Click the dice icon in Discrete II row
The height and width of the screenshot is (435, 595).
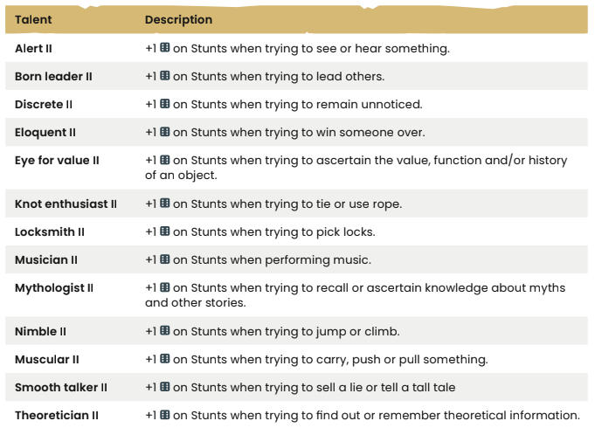pos(164,104)
